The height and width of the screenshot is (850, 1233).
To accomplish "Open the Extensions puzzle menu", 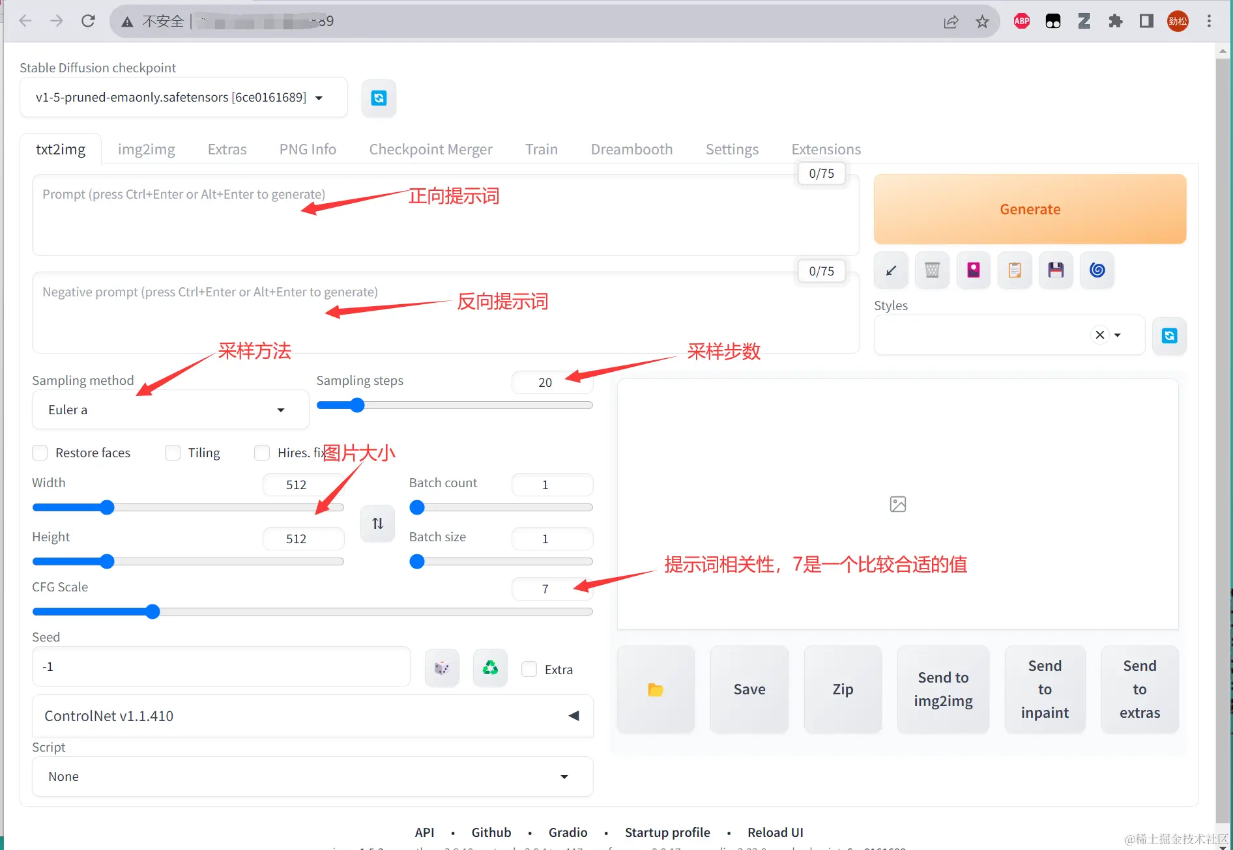I will [x=1116, y=21].
